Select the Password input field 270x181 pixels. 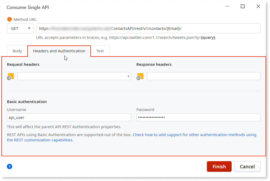click(x=198, y=117)
